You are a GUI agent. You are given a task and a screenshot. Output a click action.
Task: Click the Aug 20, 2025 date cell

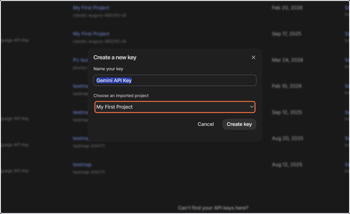[x=287, y=139]
